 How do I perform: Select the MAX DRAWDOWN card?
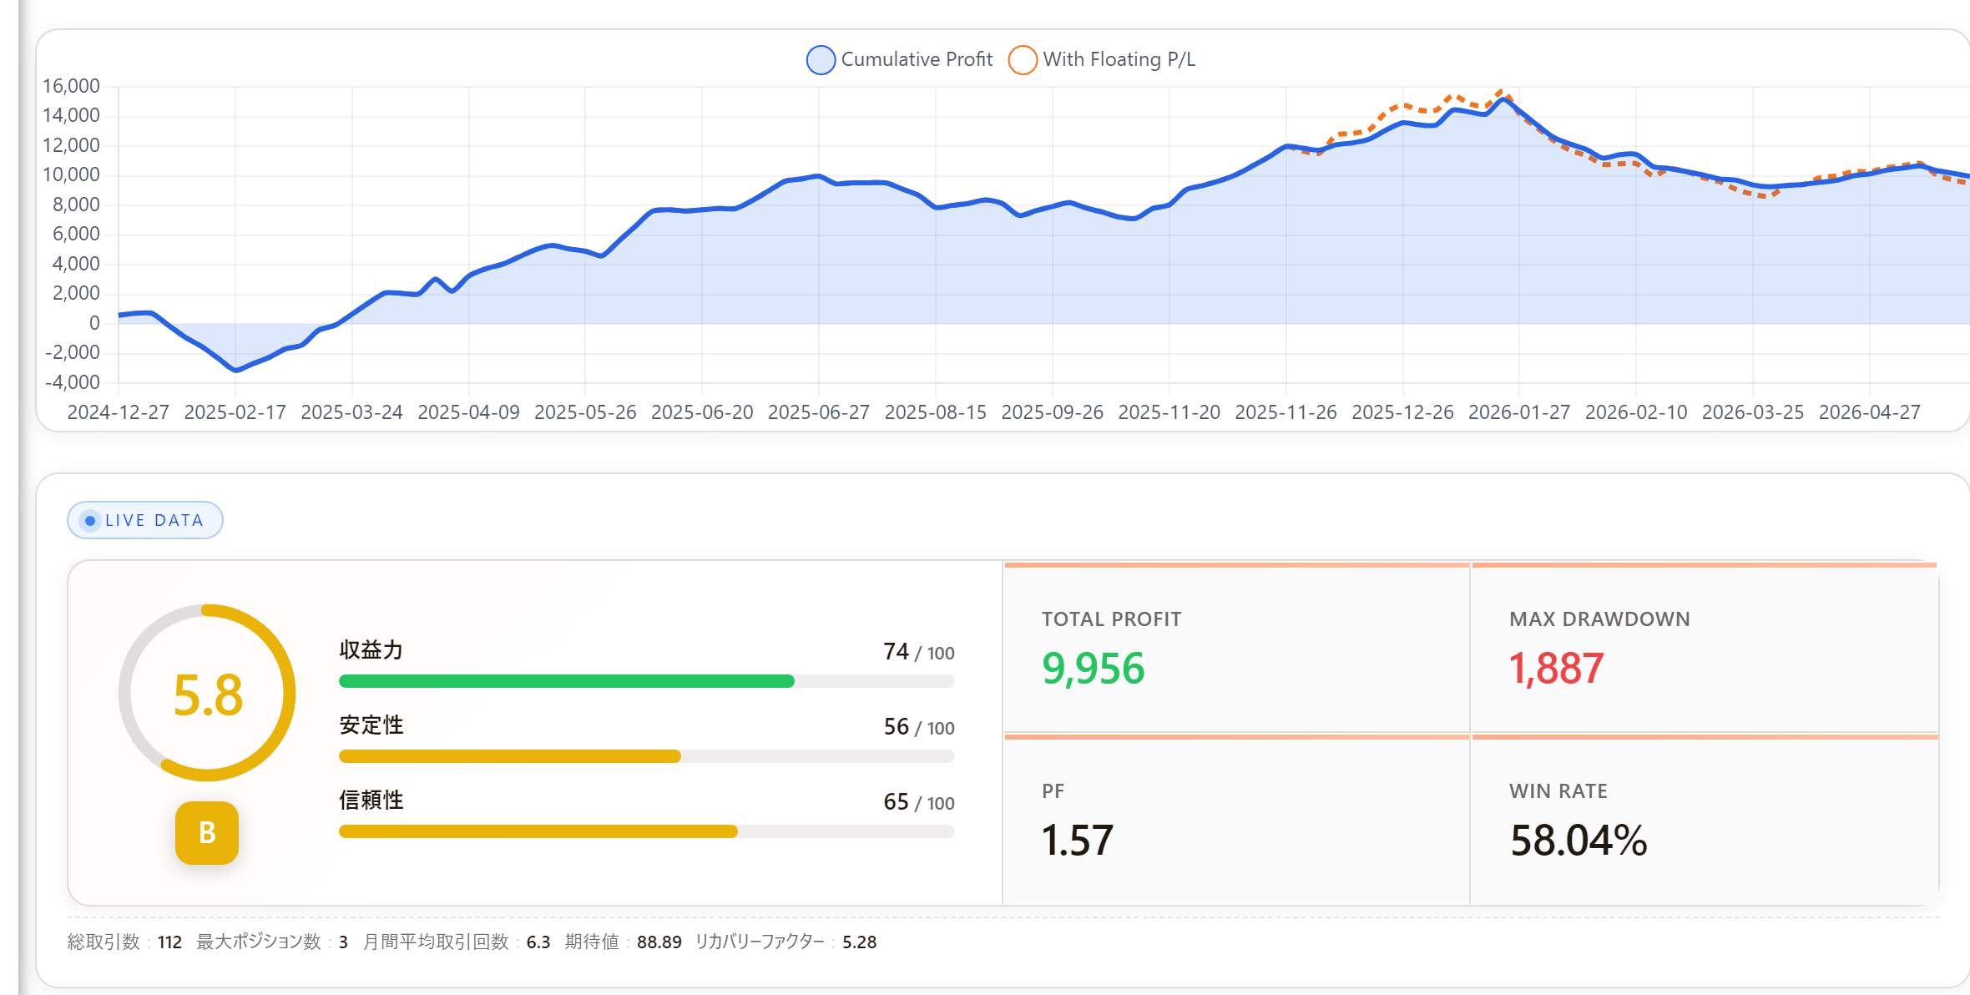pos(1705,649)
